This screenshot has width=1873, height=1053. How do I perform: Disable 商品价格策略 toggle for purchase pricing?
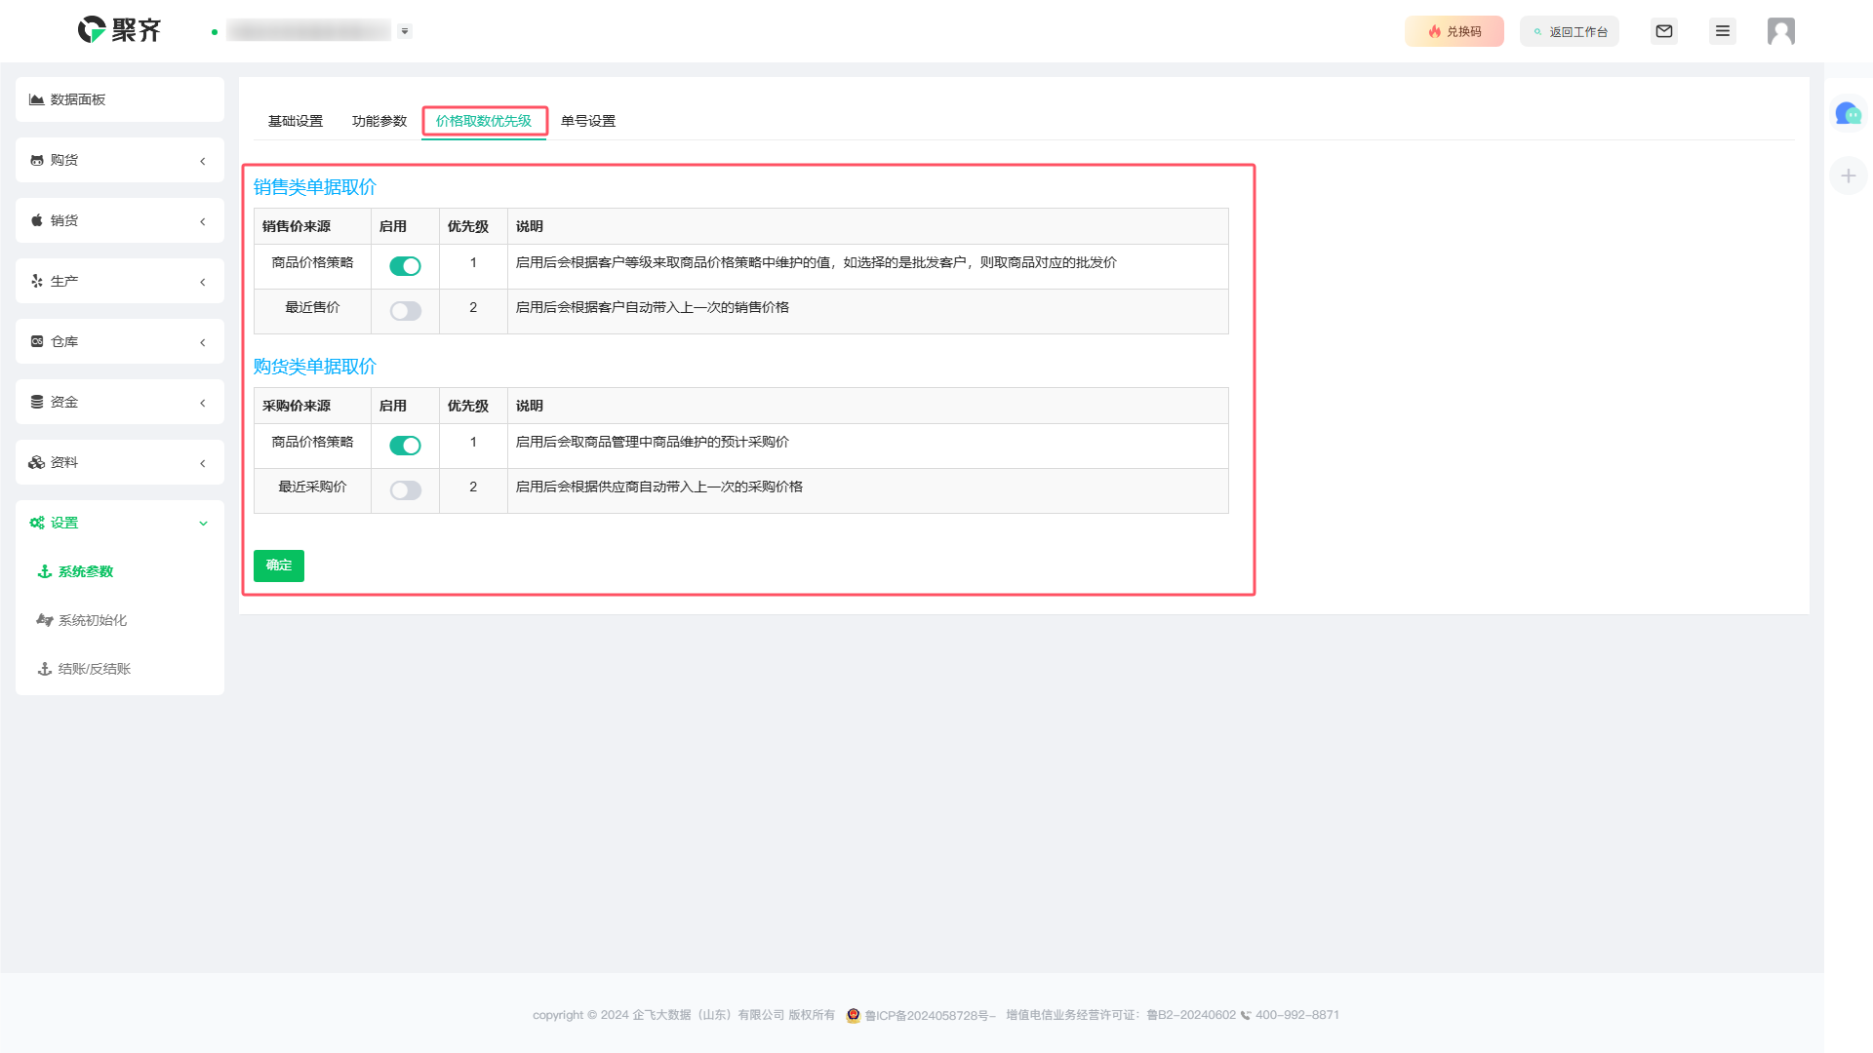(405, 446)
